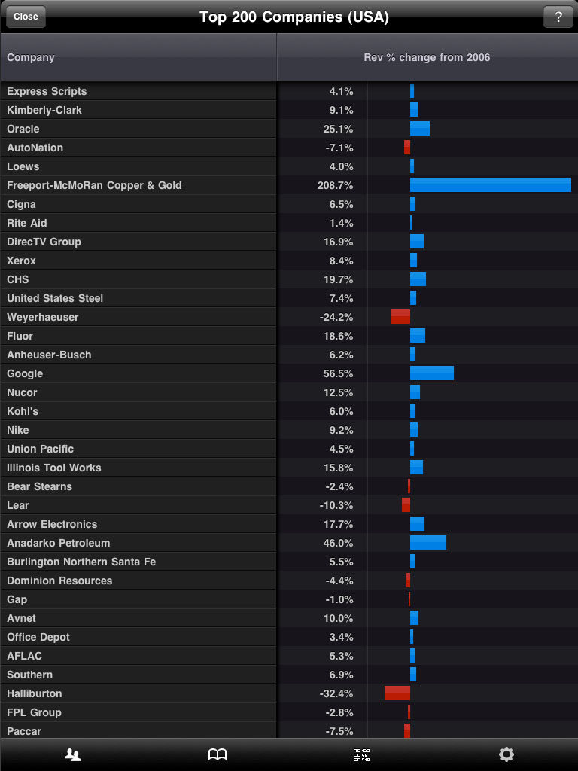The image size is (578, 771).
Task: Click the Oracle company entry
Action: 23,129
